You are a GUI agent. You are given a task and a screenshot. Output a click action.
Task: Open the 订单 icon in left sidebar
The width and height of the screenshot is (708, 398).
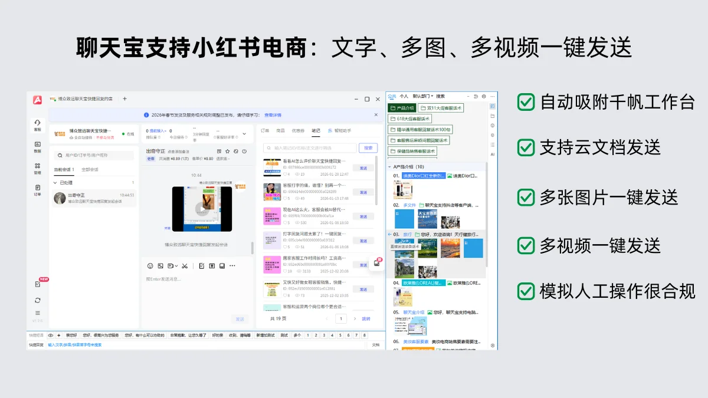tap(37, 190)
